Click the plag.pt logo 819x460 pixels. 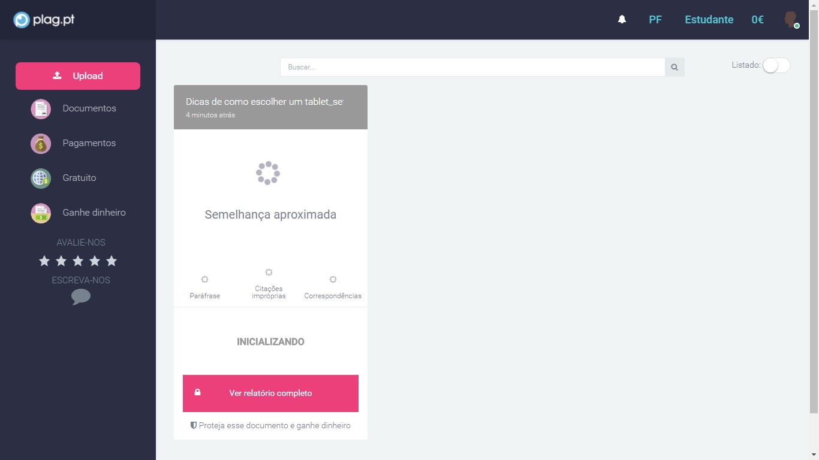44,20
